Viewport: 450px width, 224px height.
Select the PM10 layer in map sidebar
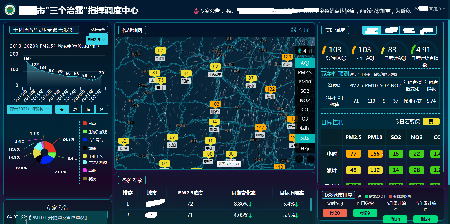[x=305, y=82]
